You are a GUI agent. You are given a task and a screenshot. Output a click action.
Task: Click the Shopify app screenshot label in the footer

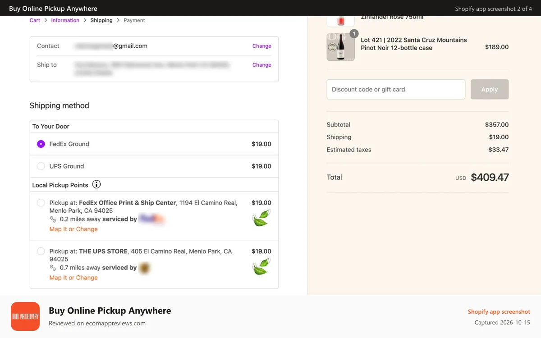tap(499, 312)
